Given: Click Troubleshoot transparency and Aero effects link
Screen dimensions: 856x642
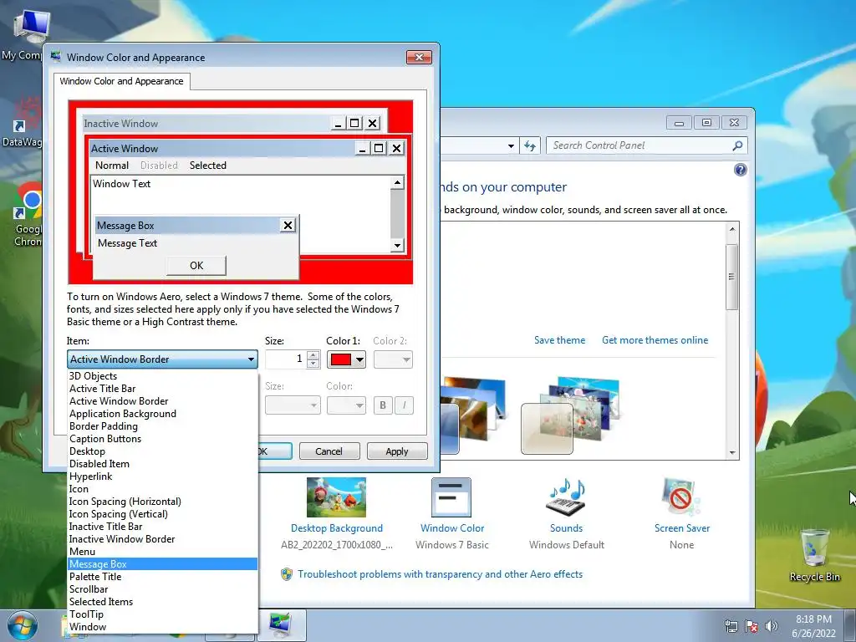Looking at the screenshot, I should tap(440, 574).
